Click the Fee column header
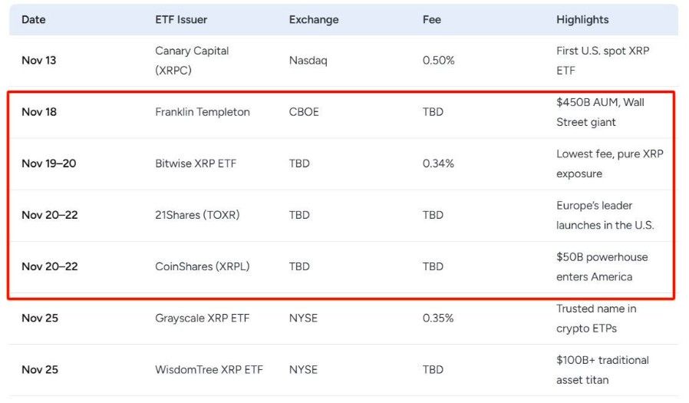 (x=432, y=19)
